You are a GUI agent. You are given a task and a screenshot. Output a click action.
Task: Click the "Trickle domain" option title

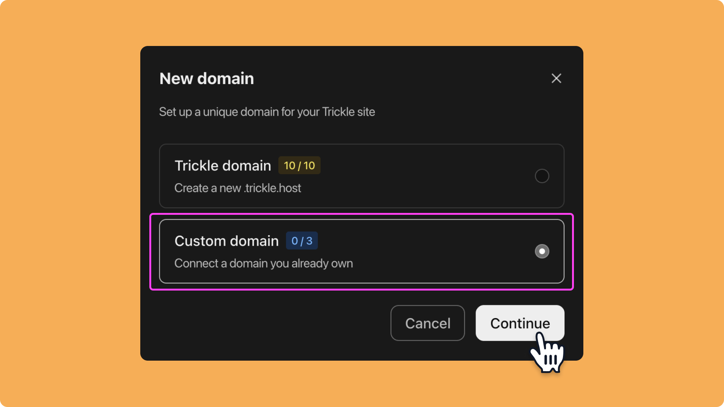click(223, 166)
